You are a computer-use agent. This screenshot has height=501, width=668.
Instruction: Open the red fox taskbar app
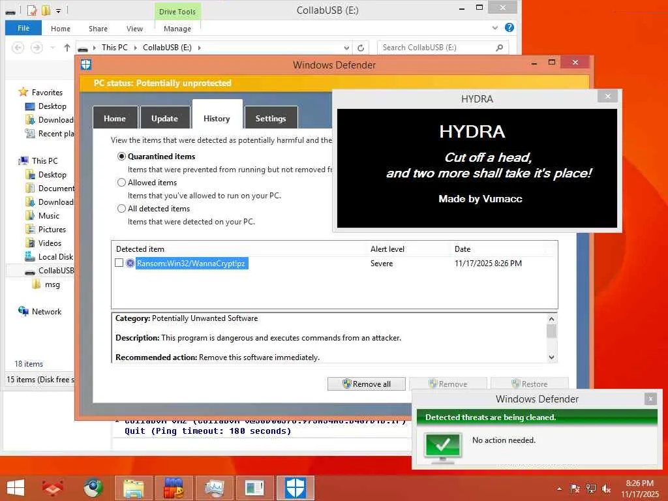52,488
